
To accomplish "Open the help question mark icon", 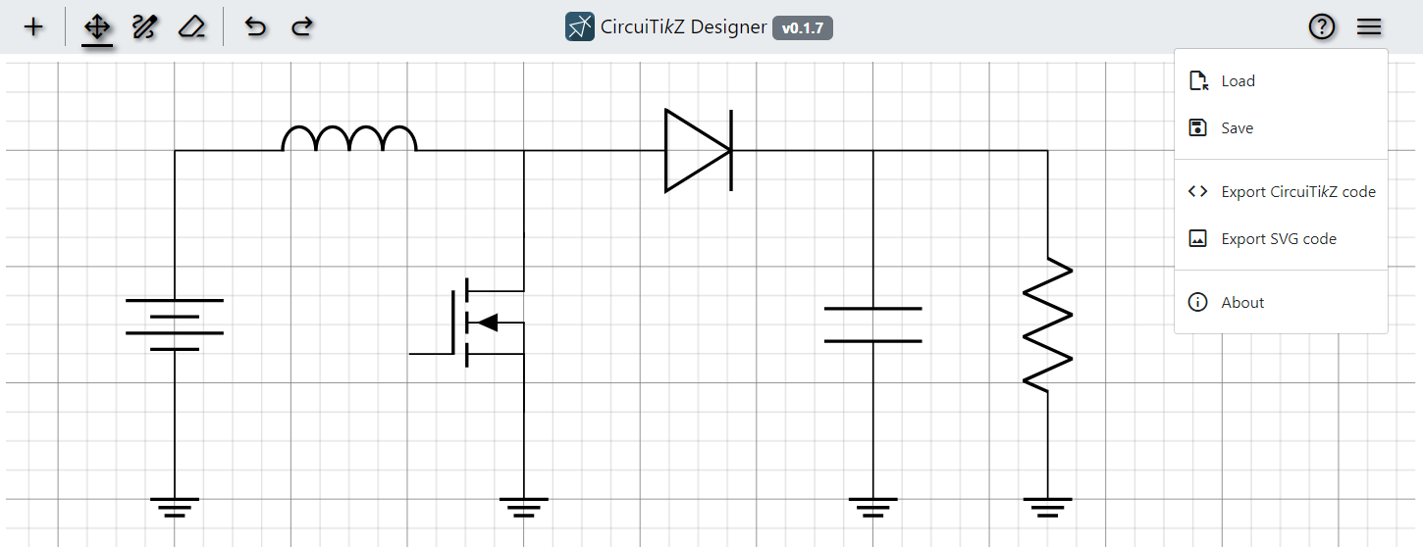I will pyautogui.click(x=1322, y=26).
